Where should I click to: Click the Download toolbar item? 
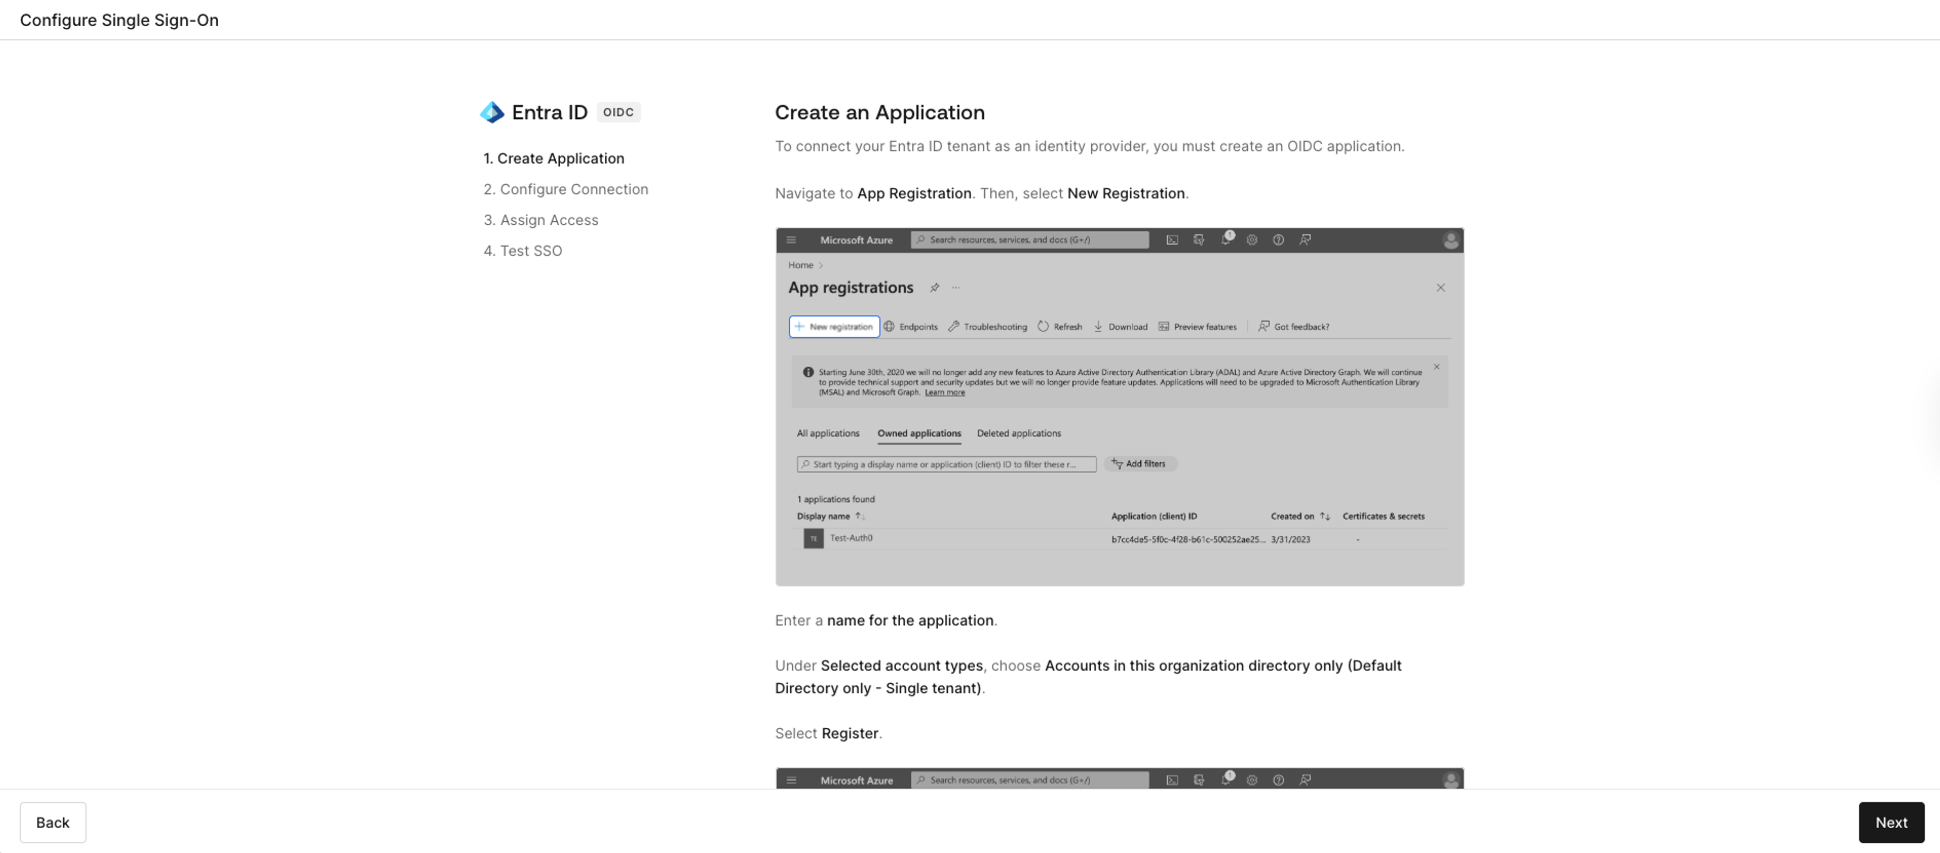[x=1120, y=327]
